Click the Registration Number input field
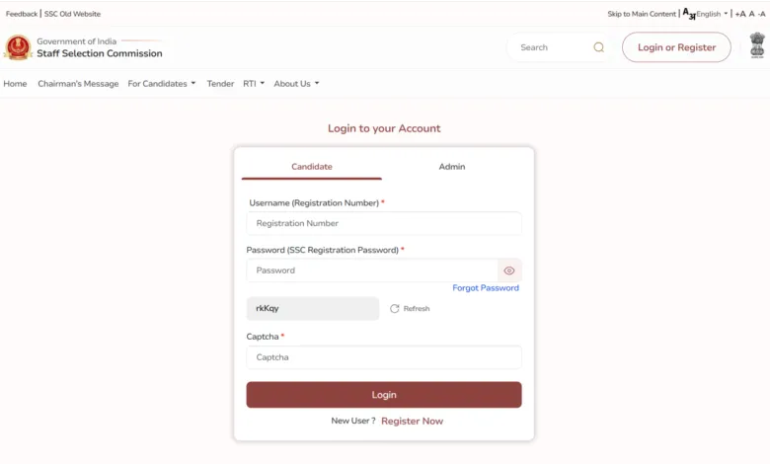 (x=384, y=223)
